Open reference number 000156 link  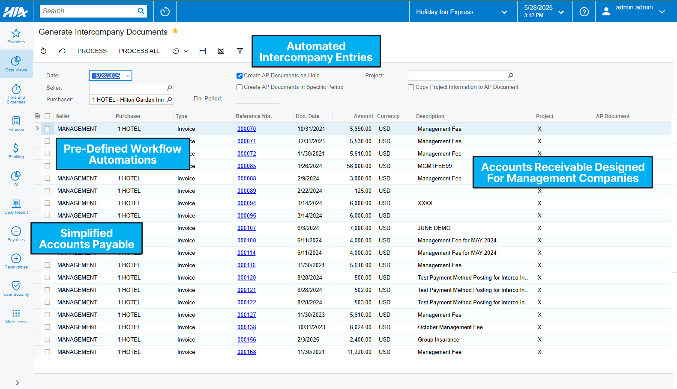tap(247, 339)
